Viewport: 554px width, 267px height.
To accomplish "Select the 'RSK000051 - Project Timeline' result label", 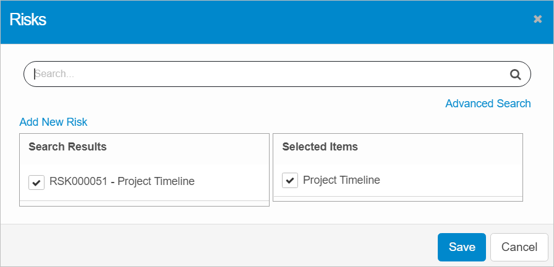I will tap(122, 181).
